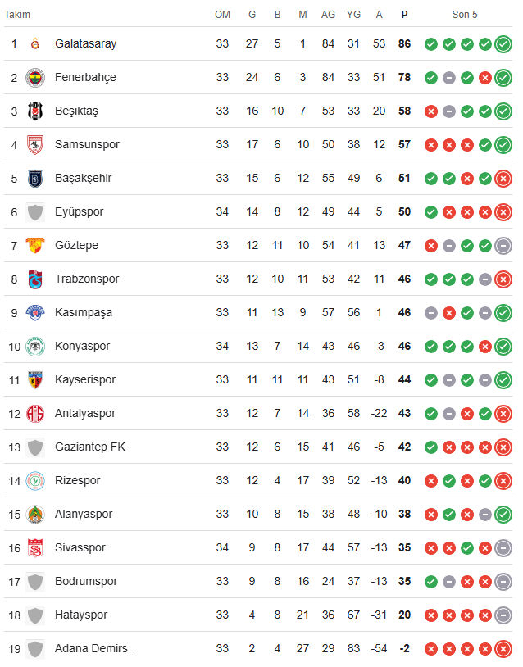Click the Kasımpaşa club logo
Viewport: 523px width, 667px height.
click(x=35, y=312)
